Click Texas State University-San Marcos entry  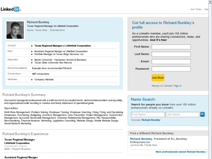[x=53, y=63]
